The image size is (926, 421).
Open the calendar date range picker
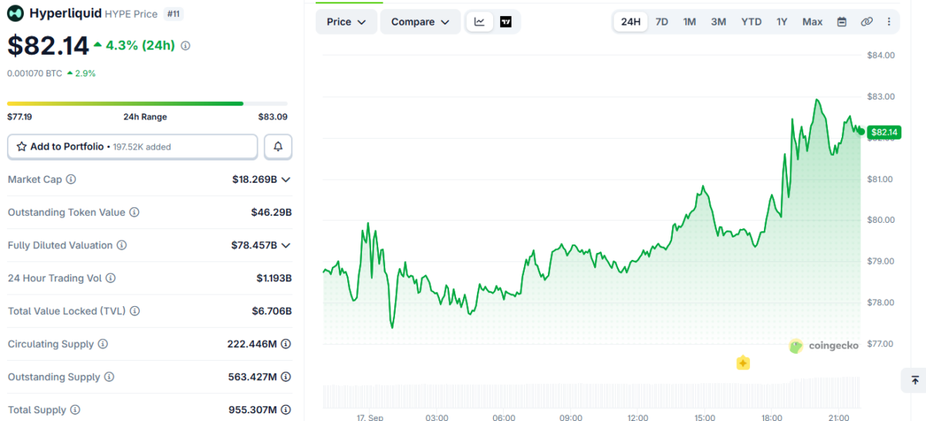(x=842, y=22)
